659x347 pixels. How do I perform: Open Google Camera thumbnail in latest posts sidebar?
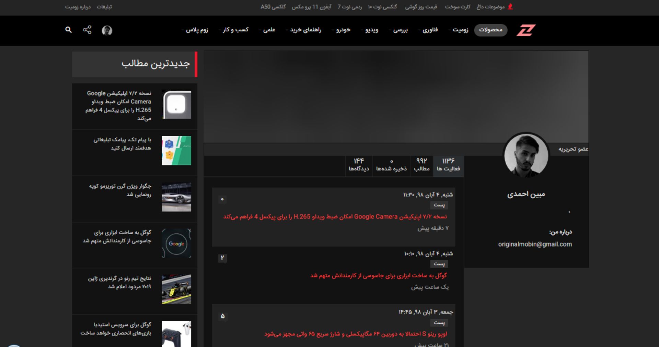click(x=176, y=104)
